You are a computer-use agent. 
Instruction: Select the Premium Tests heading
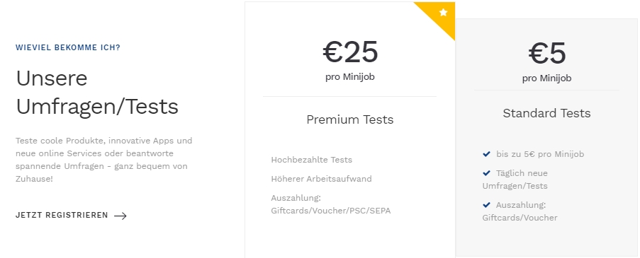point(350,119)
